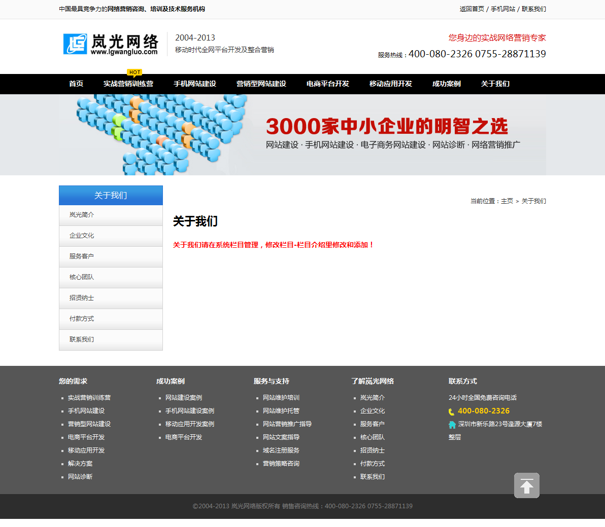The image size is (605, 527).
Task: Select 成功案例 in the main menu
Action: point(447,84)
